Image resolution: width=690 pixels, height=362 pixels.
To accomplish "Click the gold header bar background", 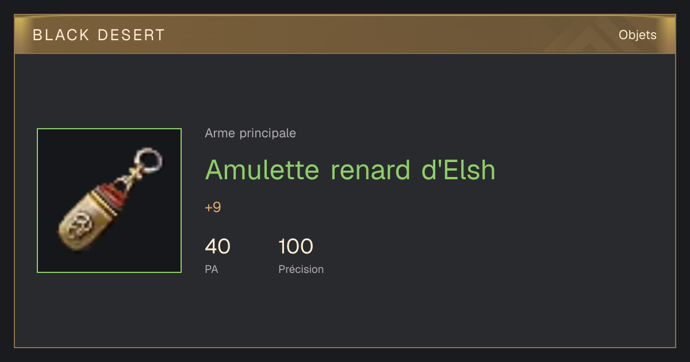I will [x=345, y=35].
